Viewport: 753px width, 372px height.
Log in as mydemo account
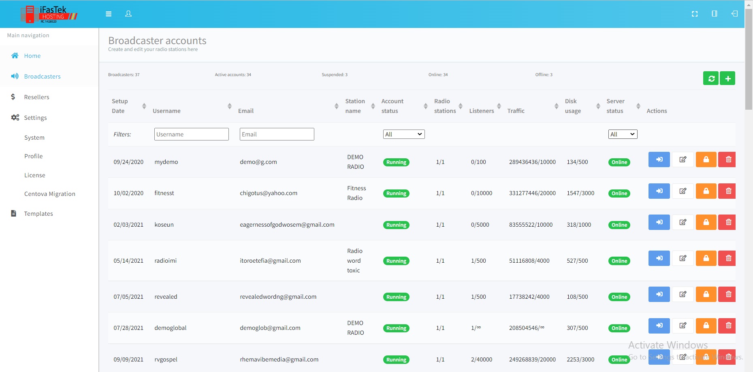pyautogui.click(x=659, y=159)
